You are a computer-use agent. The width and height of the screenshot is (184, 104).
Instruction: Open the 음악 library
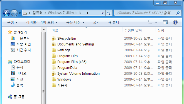coord(19,85)
